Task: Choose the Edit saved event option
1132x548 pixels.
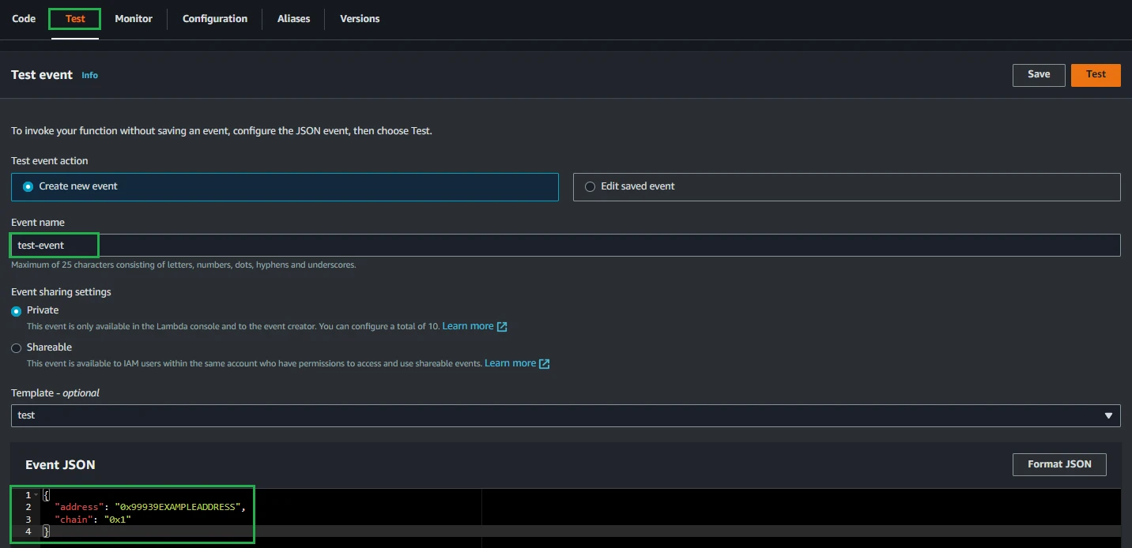Action: coord(590,187)
